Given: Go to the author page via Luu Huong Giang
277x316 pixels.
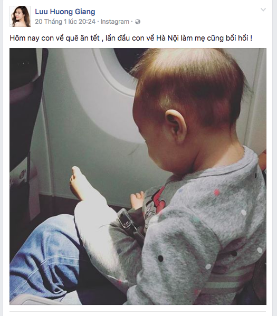Looking at the screenshot, I should [x=65, y=12].
